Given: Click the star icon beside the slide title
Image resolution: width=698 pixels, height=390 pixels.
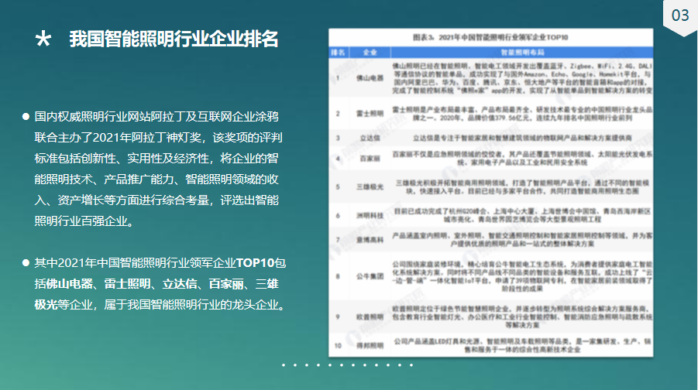Looking at the screenshot, I should point(44,39).
